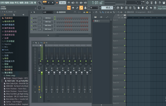Open the 编辑 menu

click(x=7, y=3)
